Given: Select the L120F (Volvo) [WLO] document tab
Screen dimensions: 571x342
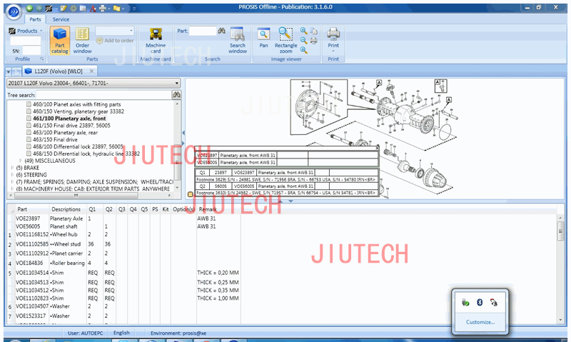Looking at the screenshot, I should [x=59, y=71].
